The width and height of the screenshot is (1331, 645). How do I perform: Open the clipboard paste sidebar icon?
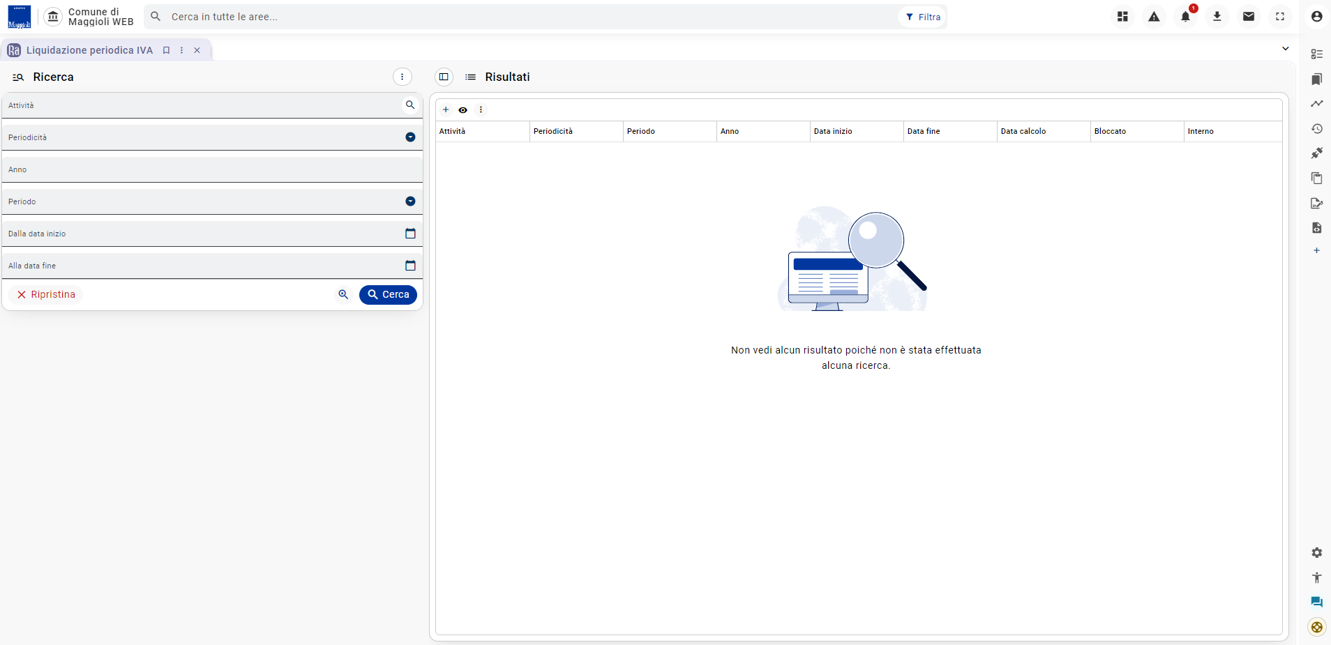1316,179
